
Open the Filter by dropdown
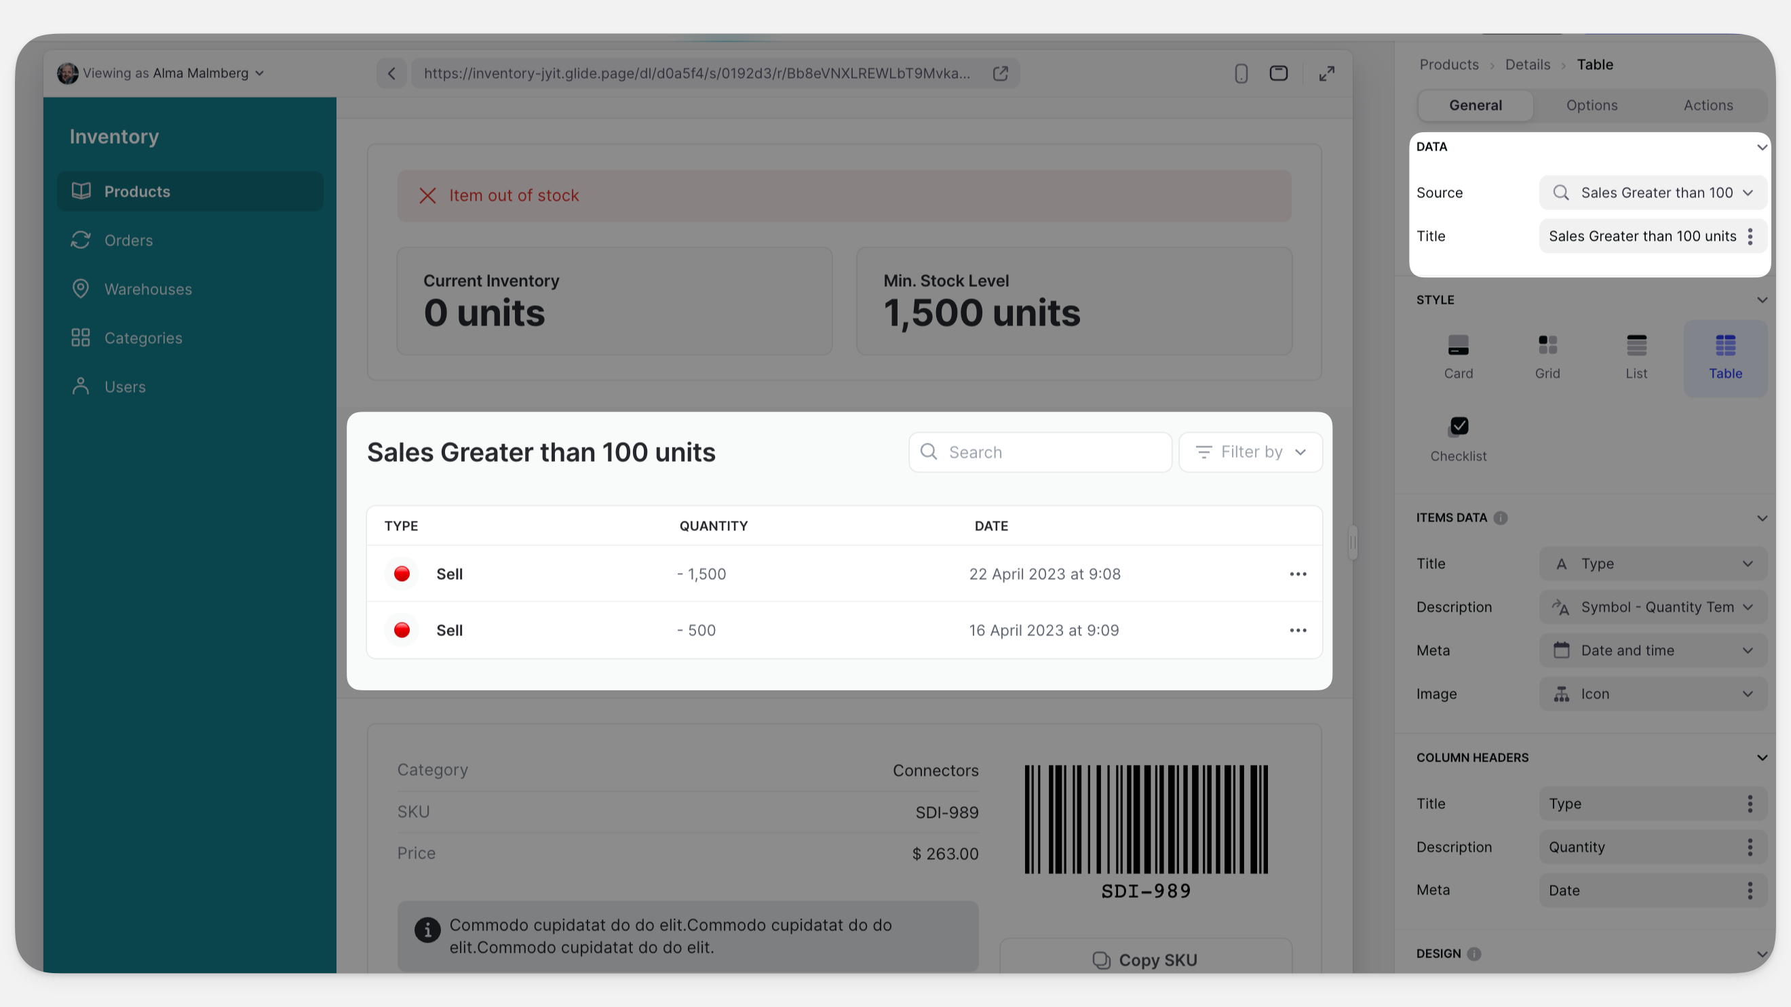(x=1250, y=452)
